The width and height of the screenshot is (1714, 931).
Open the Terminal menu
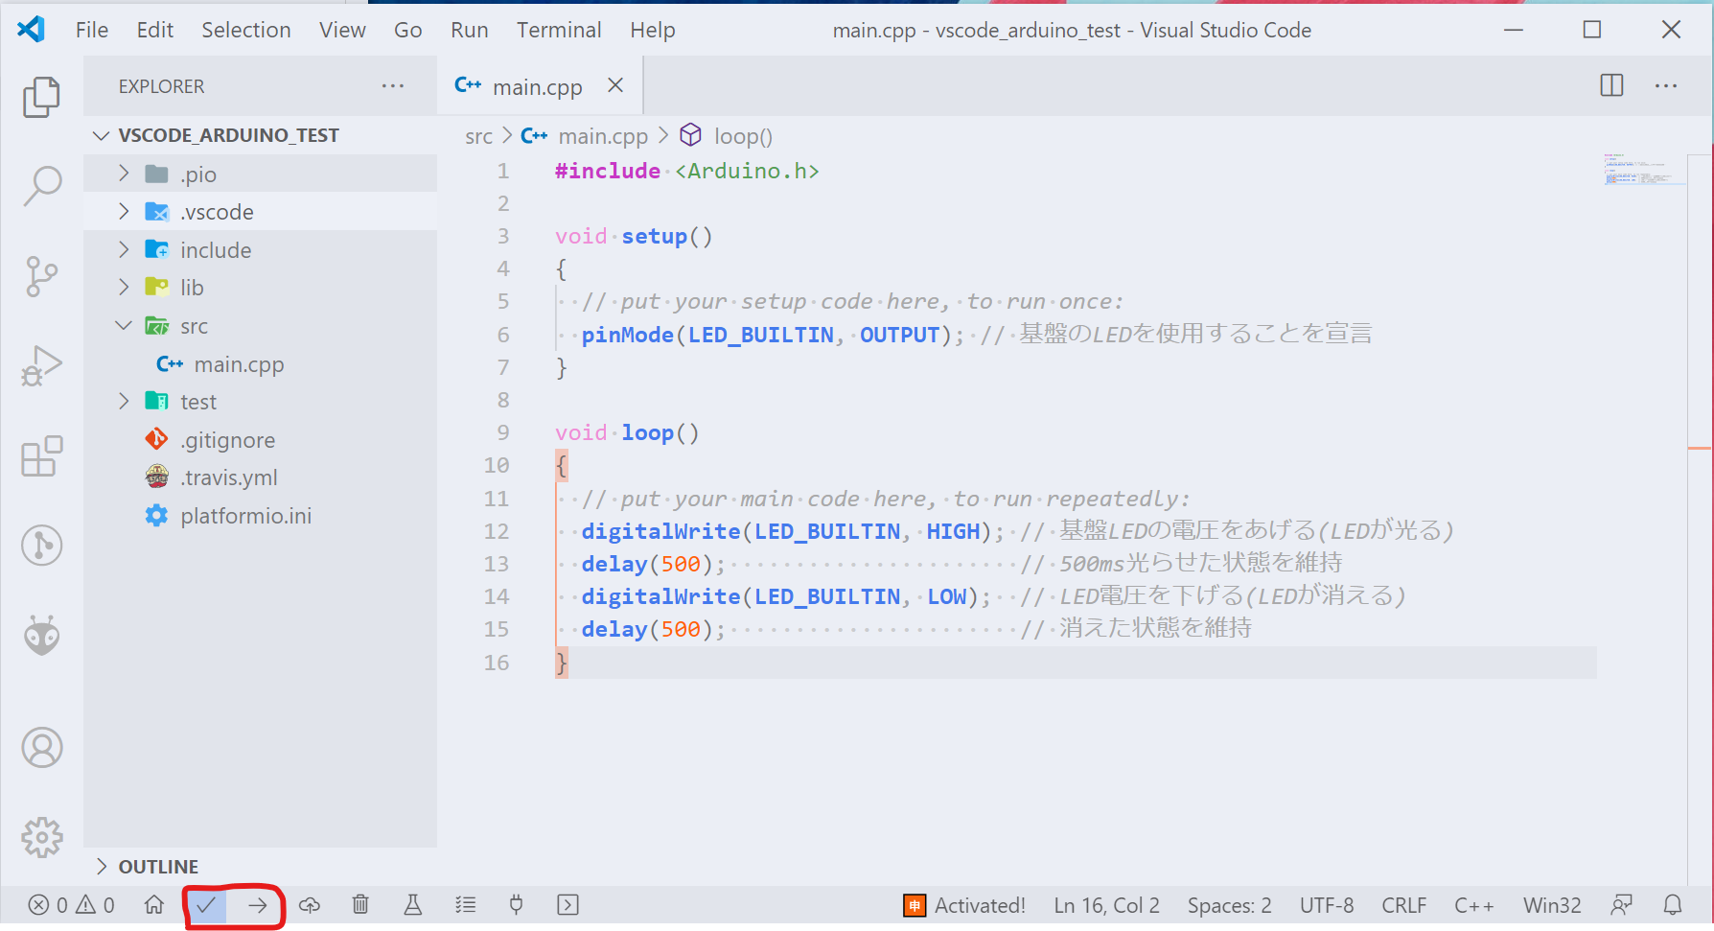coord(559,30)
